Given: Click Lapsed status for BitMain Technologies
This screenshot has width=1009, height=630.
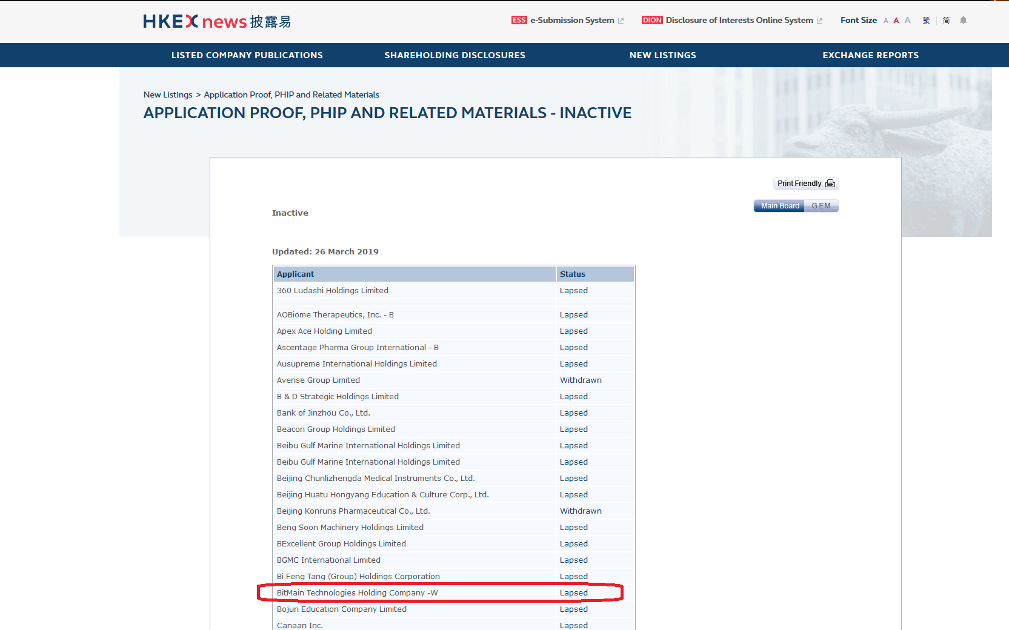Looking at the screenshot, I should click(x=574, y=593).
